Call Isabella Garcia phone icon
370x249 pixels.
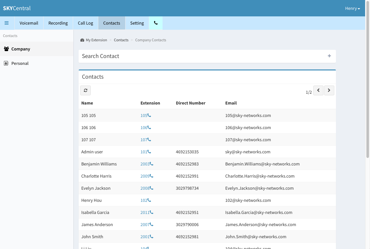(x=151, y=212)
